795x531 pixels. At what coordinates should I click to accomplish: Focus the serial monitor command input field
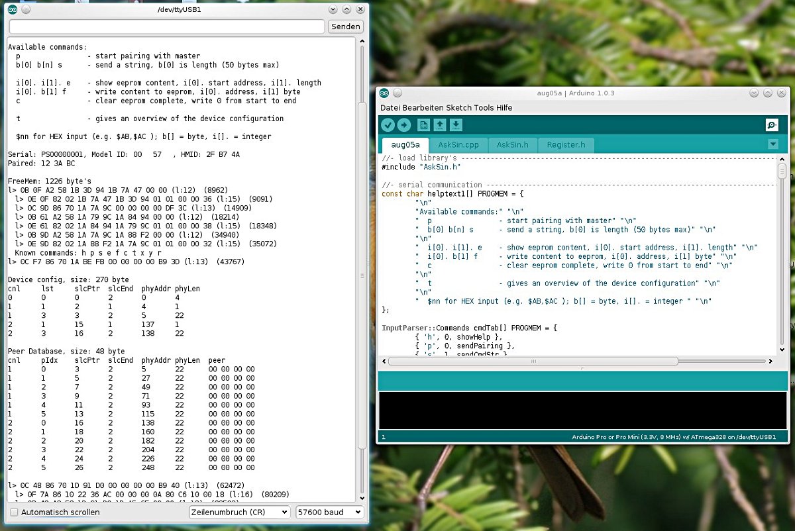click(x=167, y=26)
